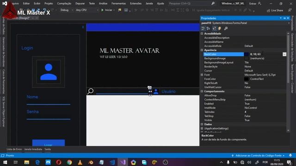Open the Editar menu
The height and width of the screenshot is (166, 296).
click(26, 3)
